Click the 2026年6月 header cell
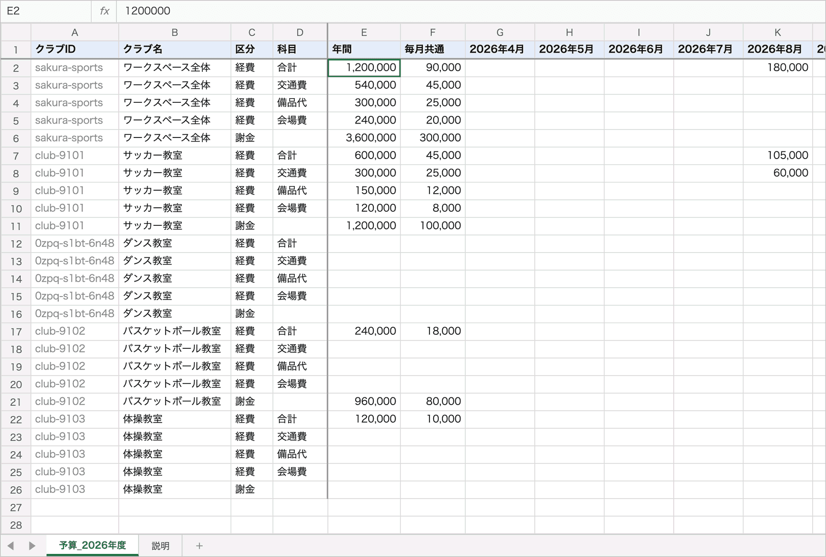This screenshot has width=826, height=557. coord(639,50)
